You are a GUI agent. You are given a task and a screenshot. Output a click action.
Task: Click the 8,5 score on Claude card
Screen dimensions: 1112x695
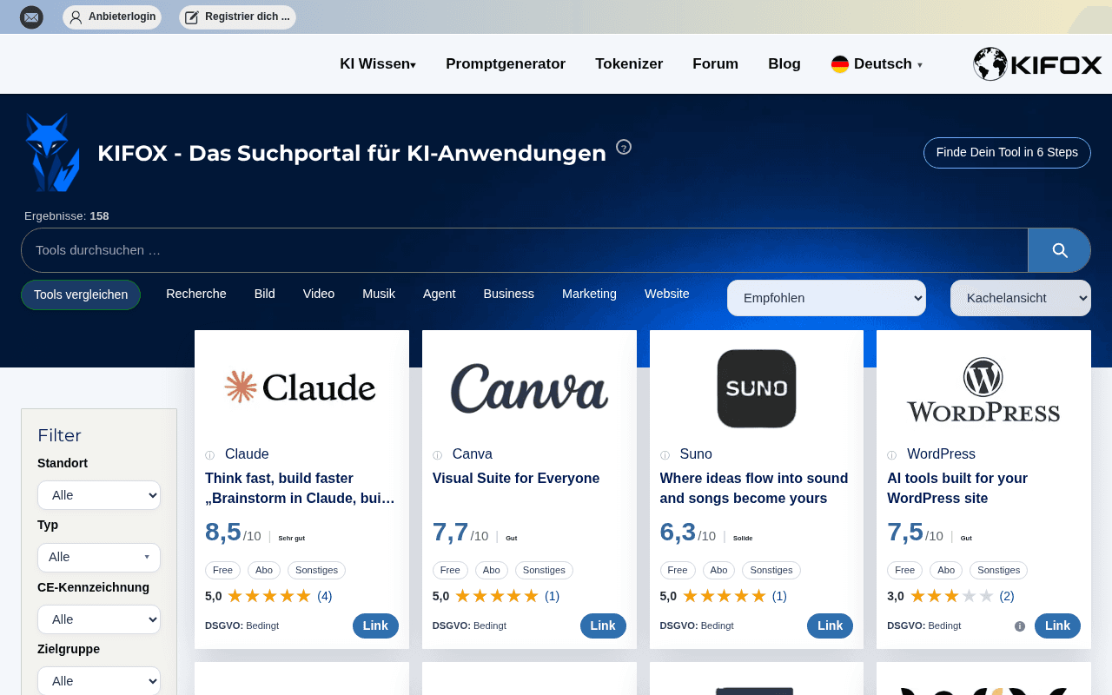[223, 532]
